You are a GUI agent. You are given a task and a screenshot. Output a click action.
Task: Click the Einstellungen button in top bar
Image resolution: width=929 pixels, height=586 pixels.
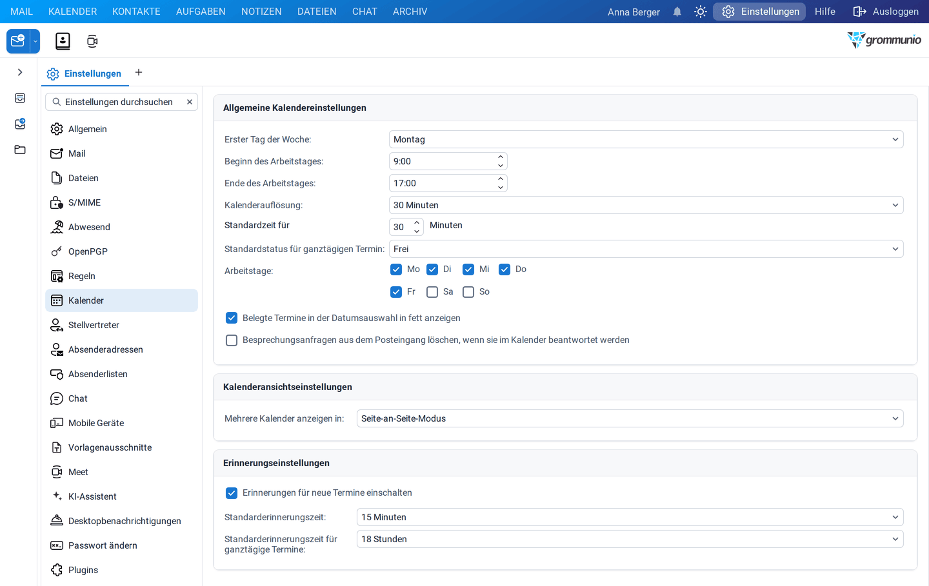tap(759, 12)
